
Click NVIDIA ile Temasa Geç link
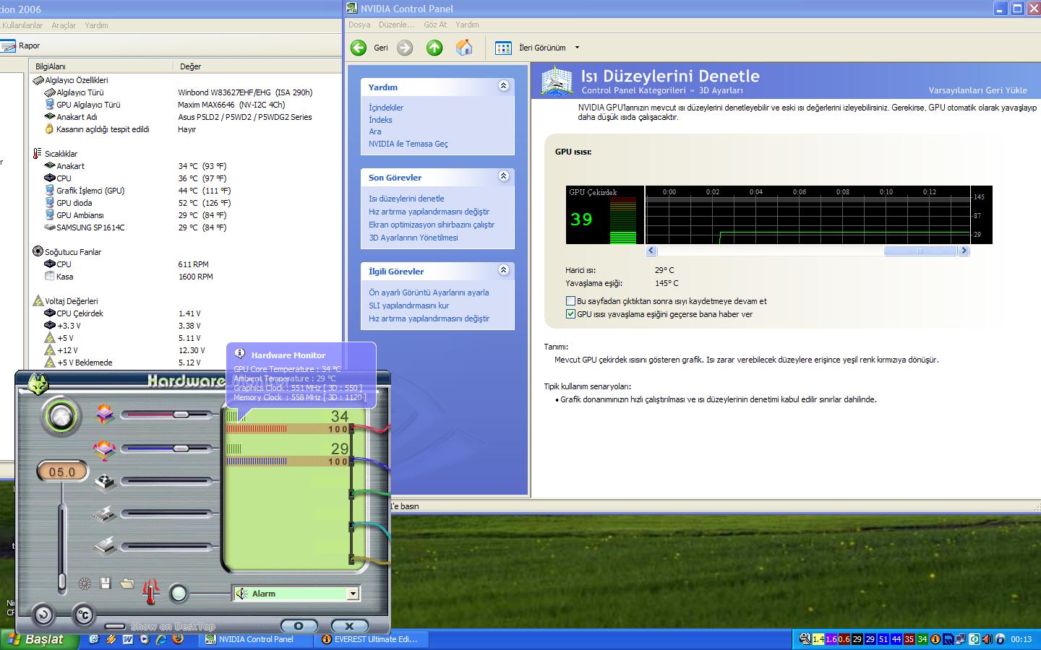pos(408,144)
